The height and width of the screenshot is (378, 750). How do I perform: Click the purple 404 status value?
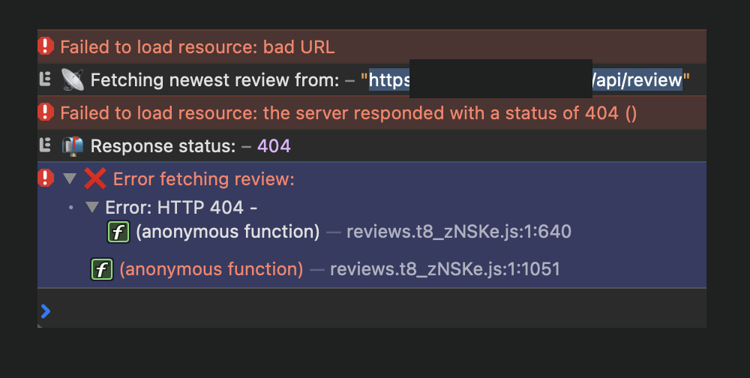tap(274, 146)
